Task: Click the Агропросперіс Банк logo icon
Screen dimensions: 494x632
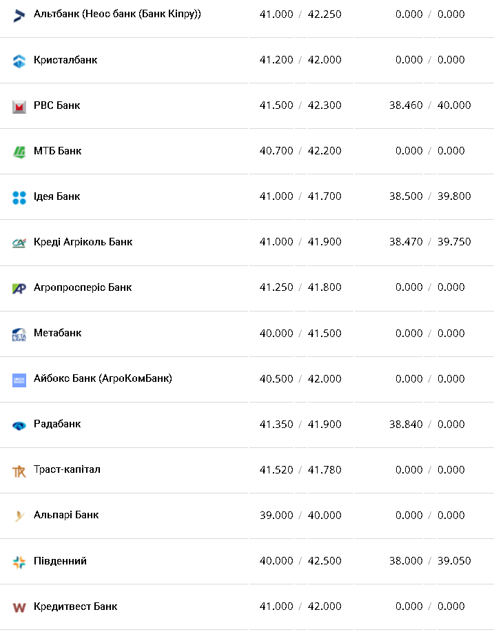Action: click(x=19, y=288)
